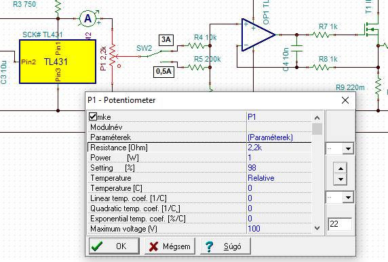Cancel using the Mégsem button
The image size is (388, 262).
point(170,246)
